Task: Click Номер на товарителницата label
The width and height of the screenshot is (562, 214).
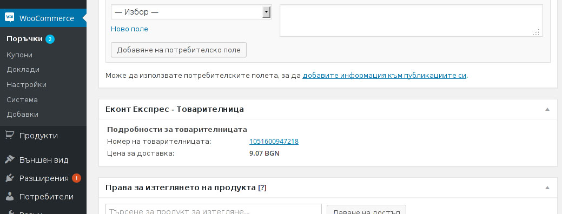Action: point(159,142)
